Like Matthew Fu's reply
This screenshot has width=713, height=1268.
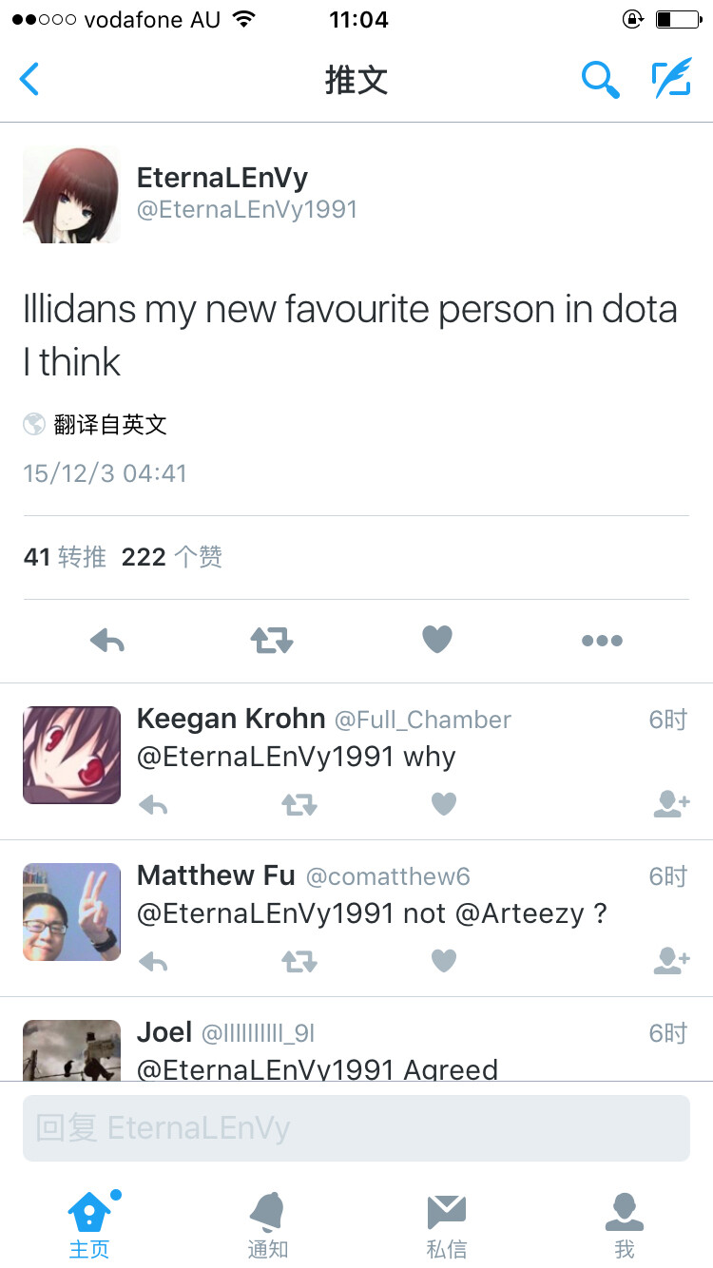444,961
